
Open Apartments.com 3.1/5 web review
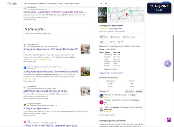(x=110, y=84)
